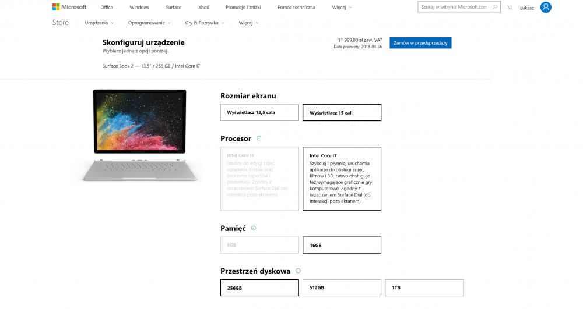583x309 pixels.
Task: Click the Data premiery: 2018-04-06 text
Action: [x=358, y=47]
